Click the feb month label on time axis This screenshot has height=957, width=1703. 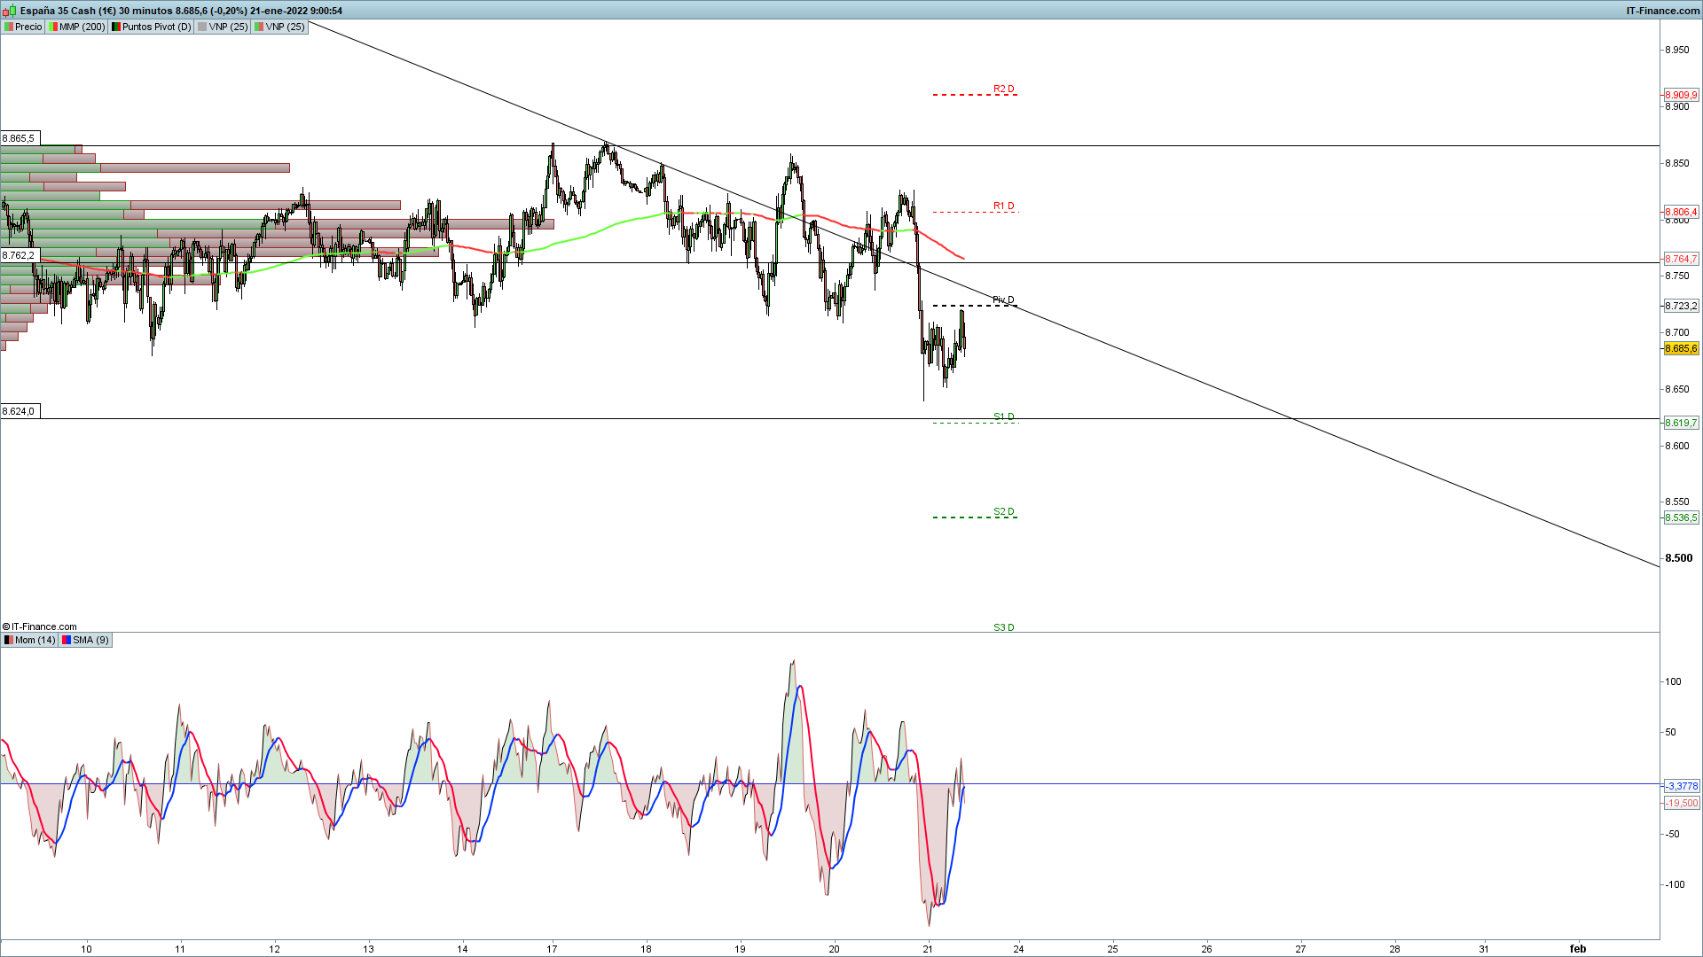click(x=1577, y=949)
